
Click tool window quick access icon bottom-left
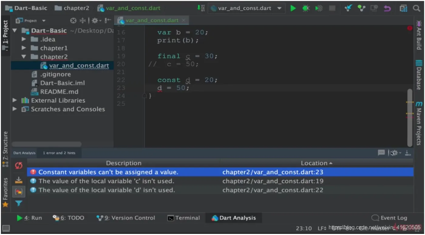tap(6, 228)
